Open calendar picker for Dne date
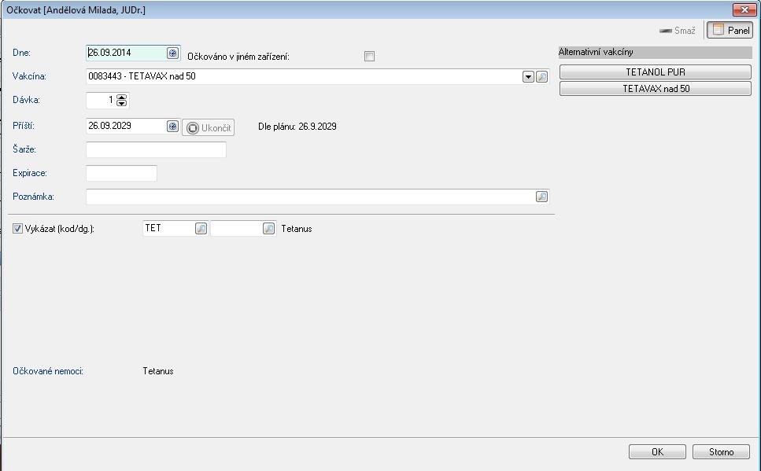Screen dimensions: 761x471 click(x=173, y=53)
